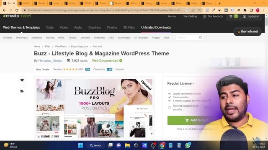The height and width of the screenshot is (150, 268).
Task: Click the Forums link
Action: [172, 16]
